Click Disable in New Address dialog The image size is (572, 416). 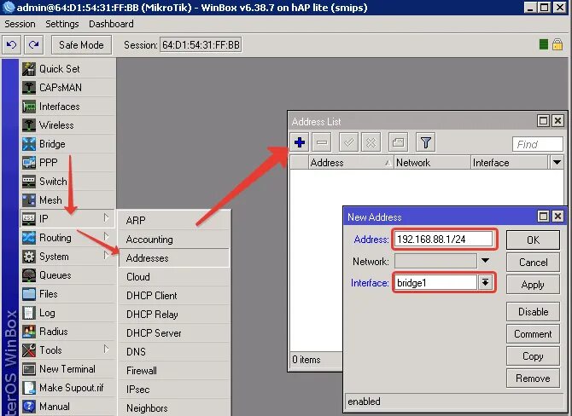tap(533, 312)
